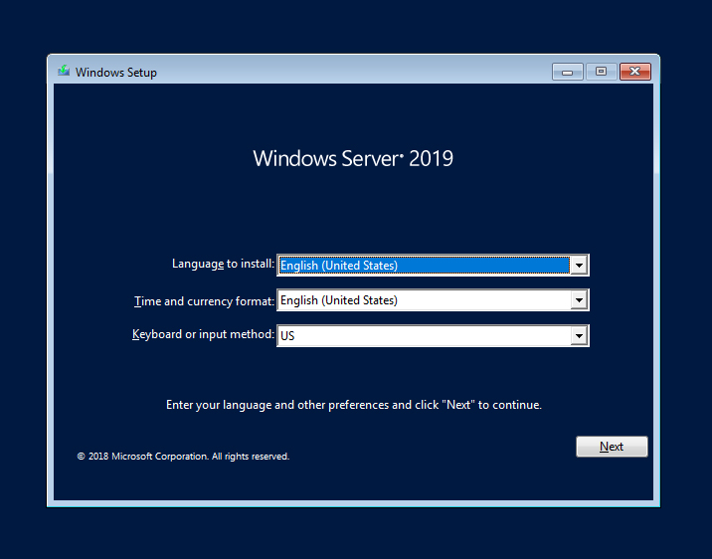This screenshot has width=712, height=559.
Task: Click the Time and currency format field
Action: (x=433, y=300)
